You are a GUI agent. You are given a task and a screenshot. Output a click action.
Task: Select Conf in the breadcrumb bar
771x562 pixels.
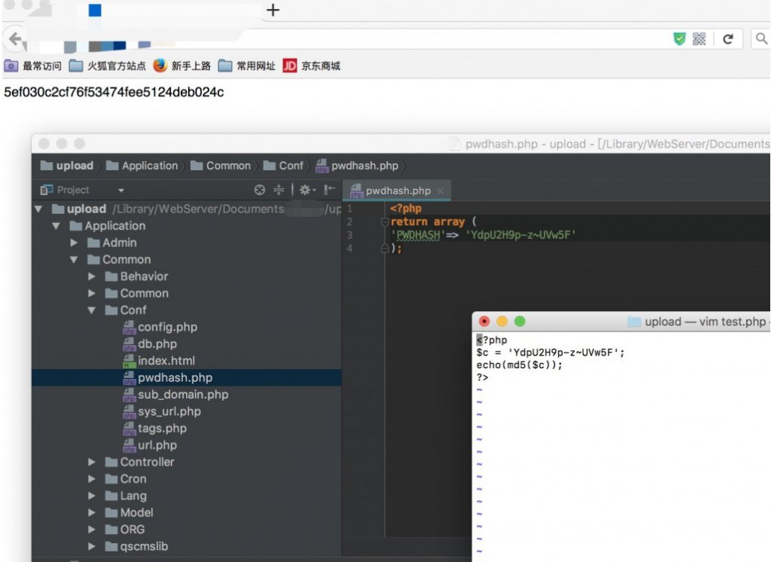tap(283, 166)
